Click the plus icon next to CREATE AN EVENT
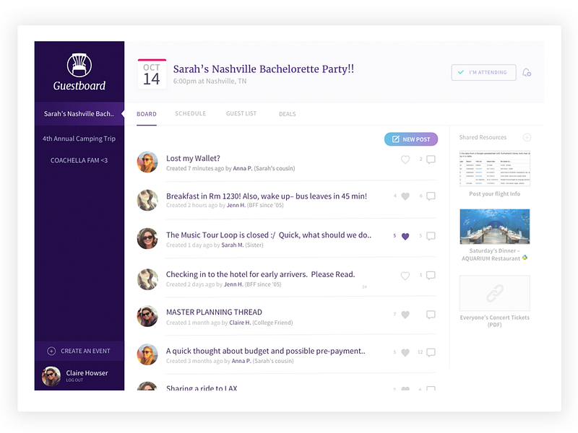The width and height of the screenshot is (578, 433). click(50, 351)
